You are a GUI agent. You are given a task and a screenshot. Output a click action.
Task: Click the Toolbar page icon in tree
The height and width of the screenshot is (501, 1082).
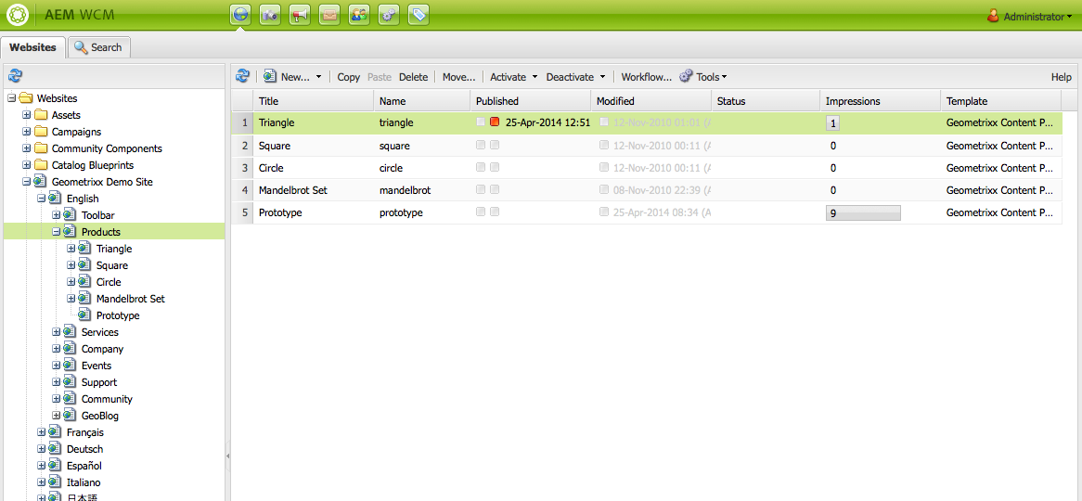tap(70, 215)
